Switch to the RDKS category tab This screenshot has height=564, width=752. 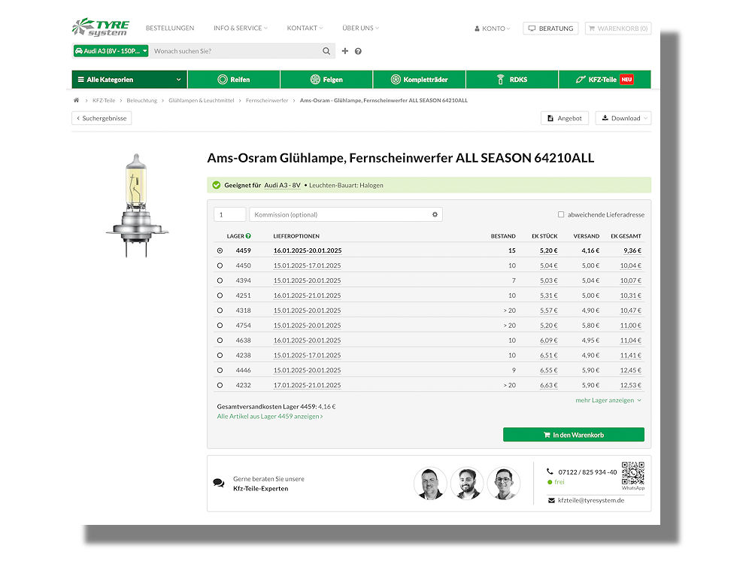[x=512, y=80]
